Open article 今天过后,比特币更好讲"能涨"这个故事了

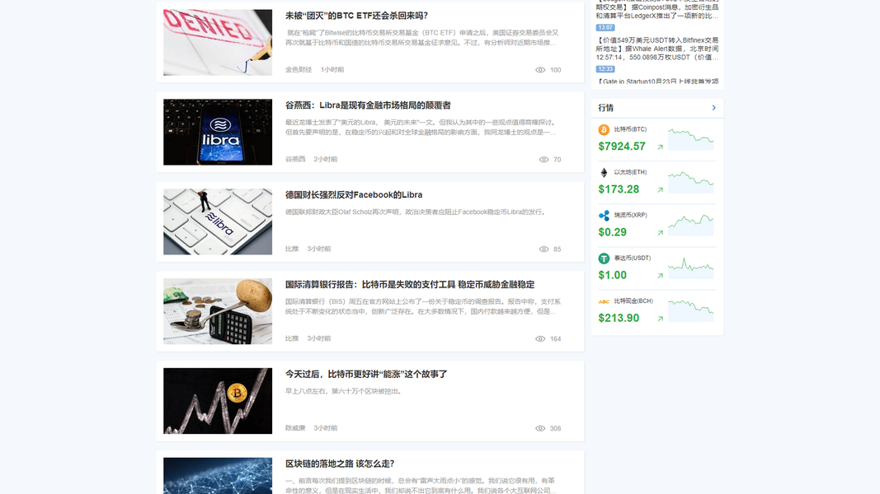(366, 374)
